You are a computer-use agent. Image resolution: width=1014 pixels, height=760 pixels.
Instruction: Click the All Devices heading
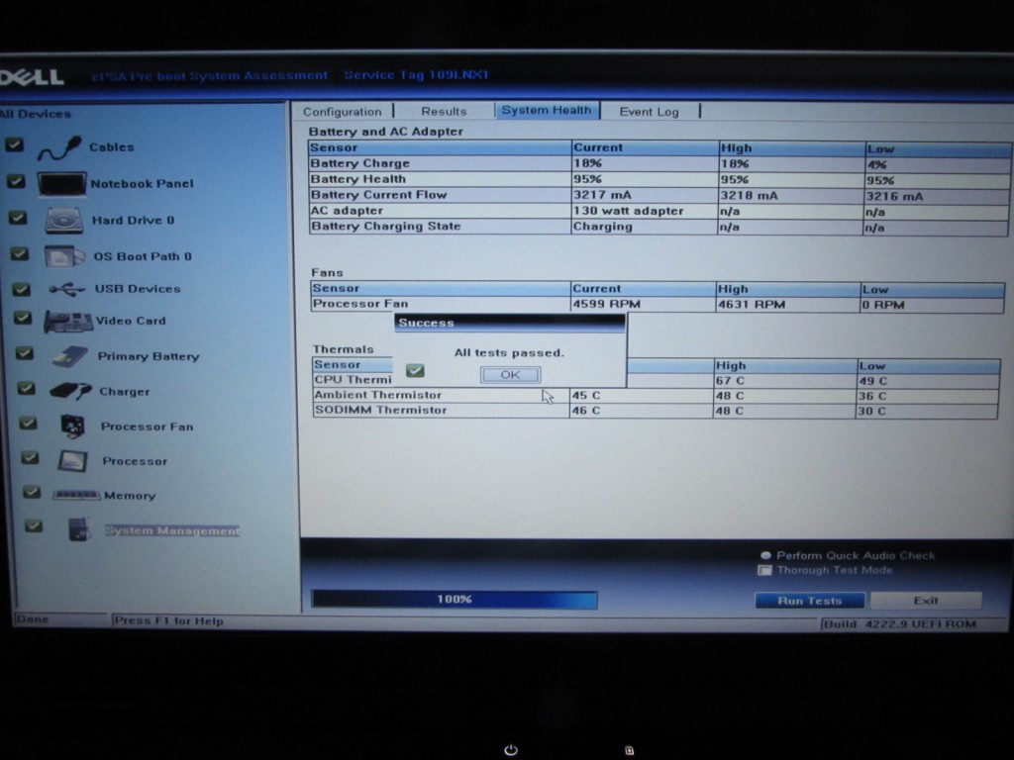tap(36, 115)
